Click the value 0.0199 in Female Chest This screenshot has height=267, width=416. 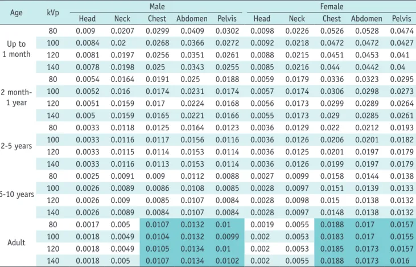(332, 164)
